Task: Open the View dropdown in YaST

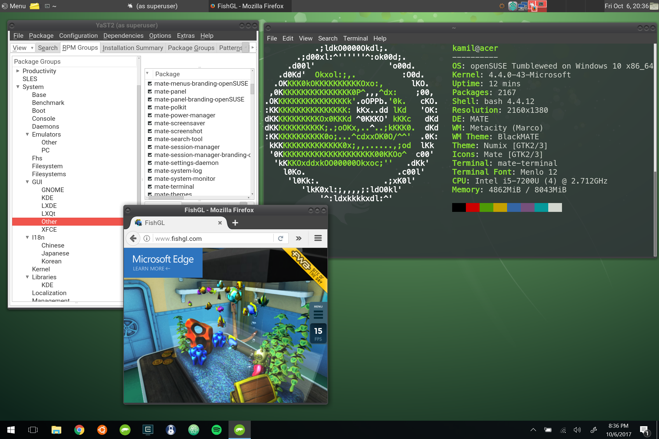Action: point(23,48)
